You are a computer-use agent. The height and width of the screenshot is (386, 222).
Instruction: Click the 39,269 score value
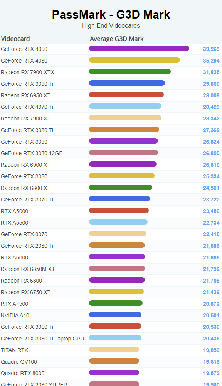click(x=211, y=49)
